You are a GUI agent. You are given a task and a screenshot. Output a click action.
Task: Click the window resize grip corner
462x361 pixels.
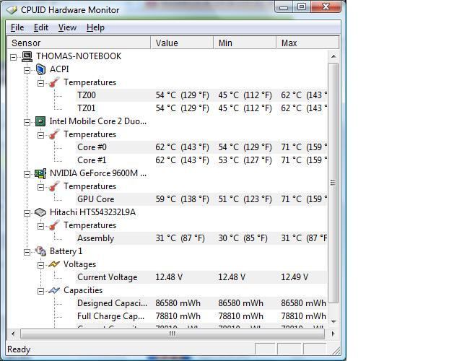tap(336, 350)
